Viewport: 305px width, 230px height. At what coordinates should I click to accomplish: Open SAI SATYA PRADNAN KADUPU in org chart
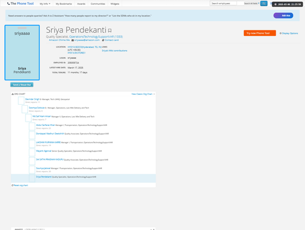(50, 159)
